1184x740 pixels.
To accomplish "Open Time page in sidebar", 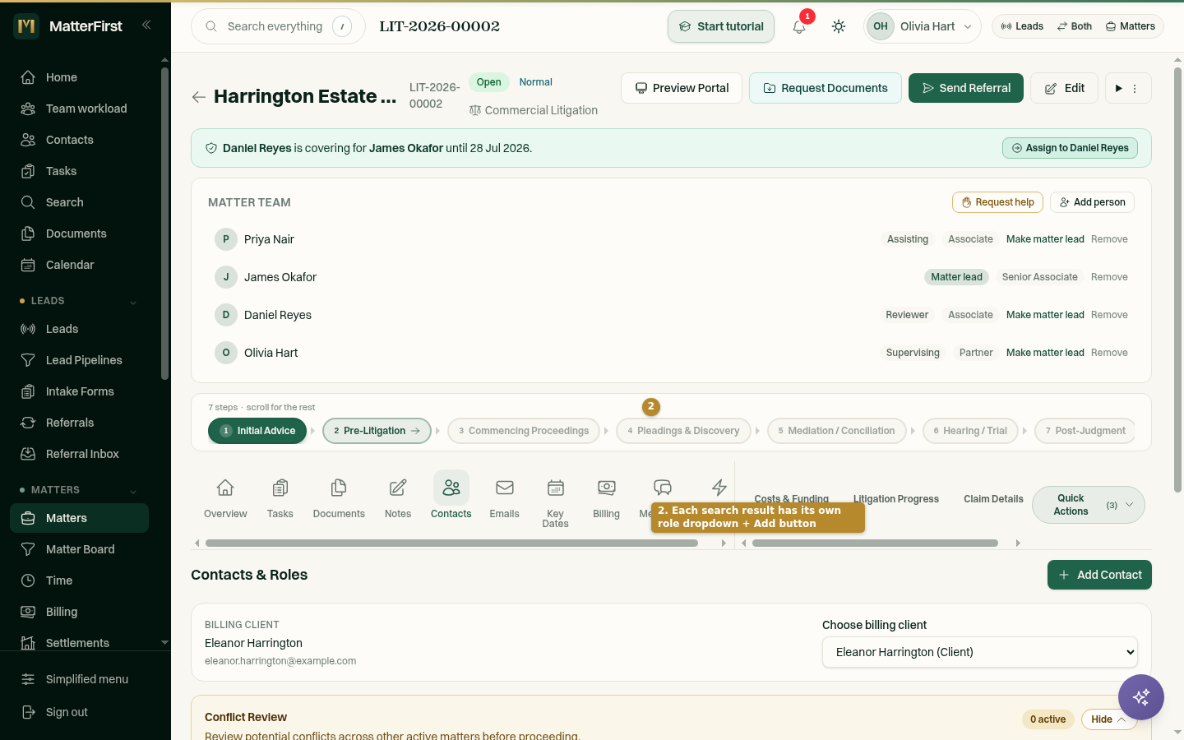I will click(80, 580).
